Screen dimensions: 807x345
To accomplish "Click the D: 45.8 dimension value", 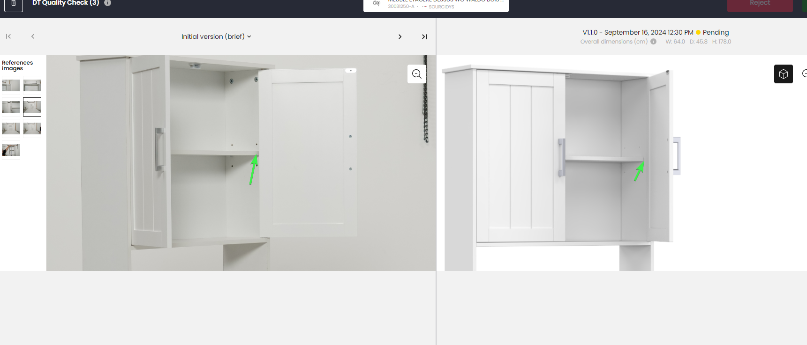I will coord(698,42).
